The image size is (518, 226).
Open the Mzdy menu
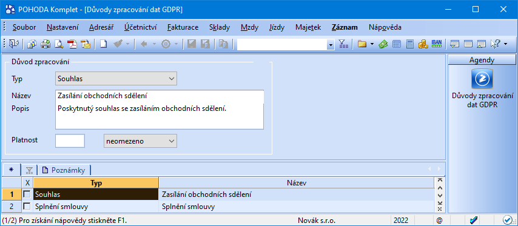click(250, 27)
